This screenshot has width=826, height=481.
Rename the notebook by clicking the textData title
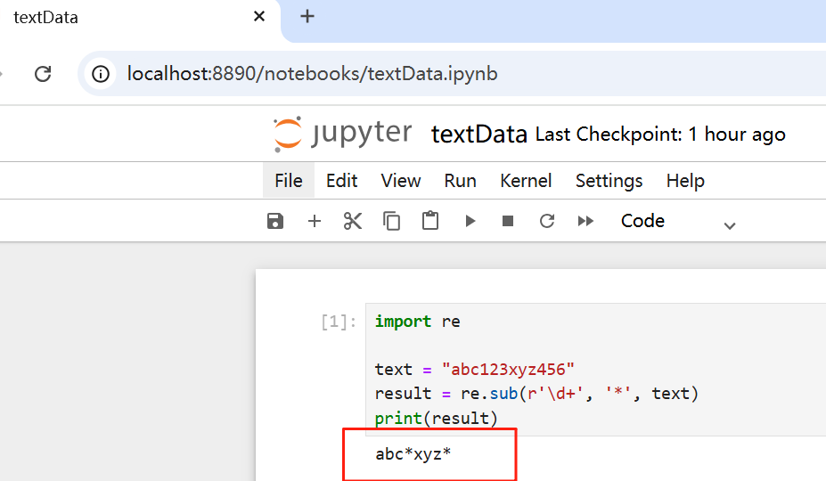point(478,135)
